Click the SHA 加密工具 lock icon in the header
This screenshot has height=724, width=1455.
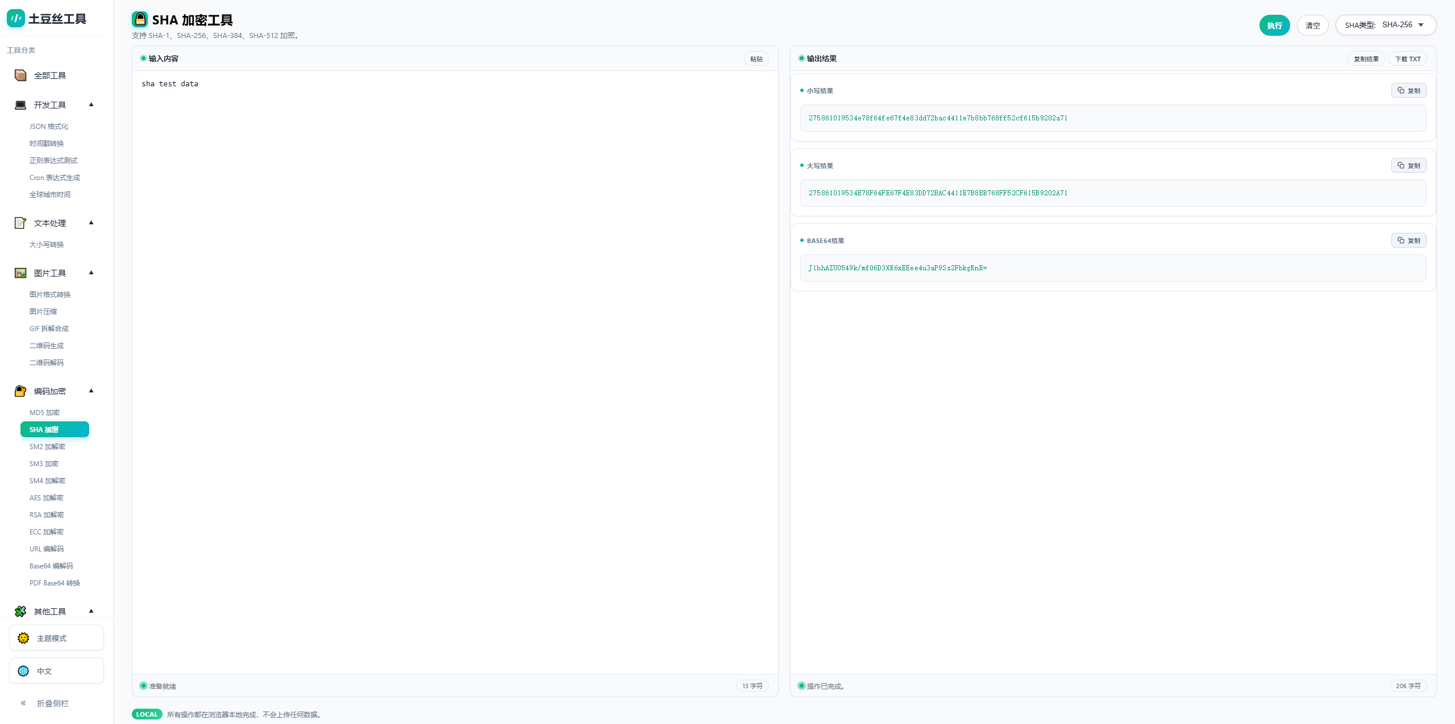tap(140, 20)
